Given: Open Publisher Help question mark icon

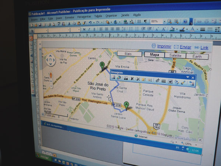Looking at the screenshot, I should click(185, 22).
